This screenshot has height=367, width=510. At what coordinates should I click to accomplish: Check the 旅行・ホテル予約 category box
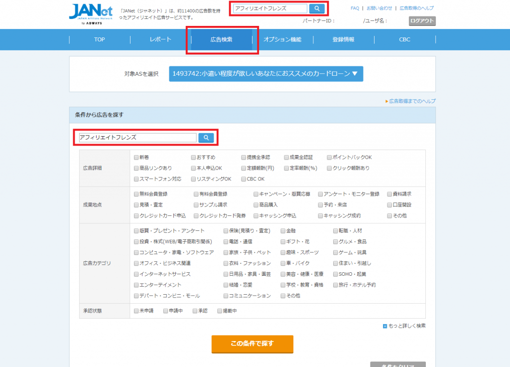pyautogui.click(x=336, y=285)
